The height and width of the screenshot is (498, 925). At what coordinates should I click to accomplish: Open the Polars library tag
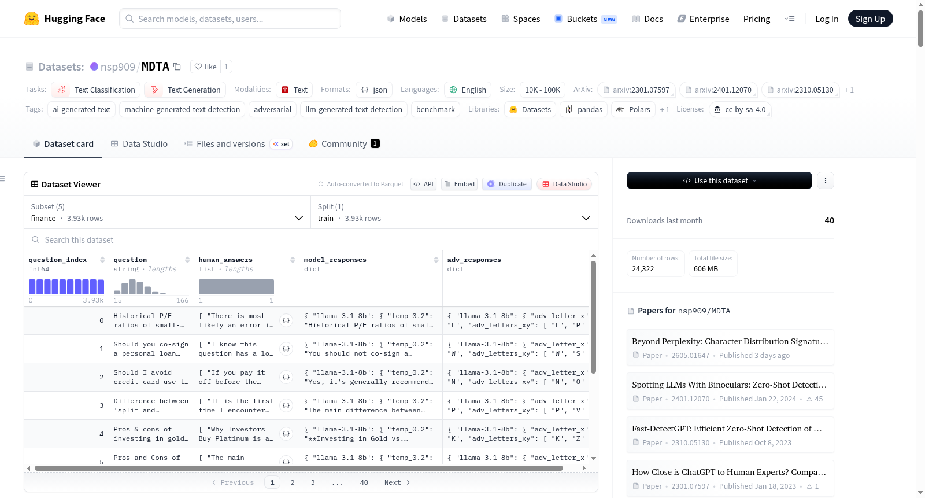point(632,109)
